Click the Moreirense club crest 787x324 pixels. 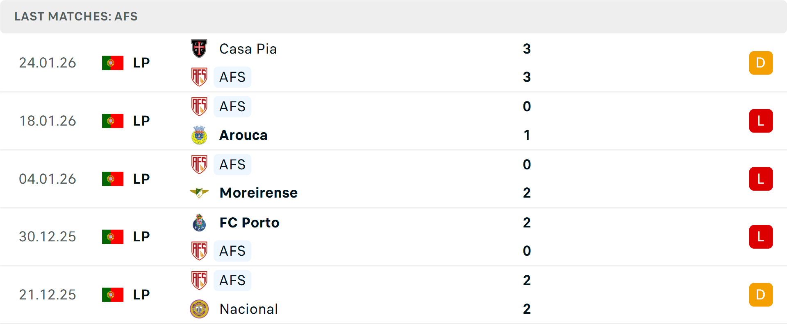point(199,193)
